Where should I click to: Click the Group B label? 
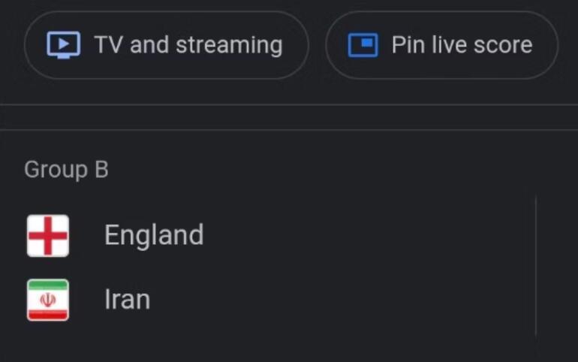pos(66,170)
